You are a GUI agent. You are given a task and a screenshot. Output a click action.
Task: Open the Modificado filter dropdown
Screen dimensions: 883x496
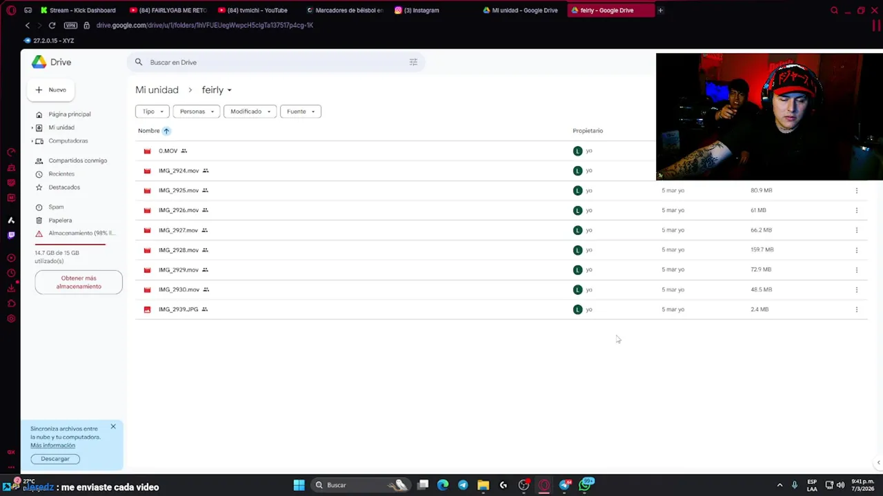[250, 112]
